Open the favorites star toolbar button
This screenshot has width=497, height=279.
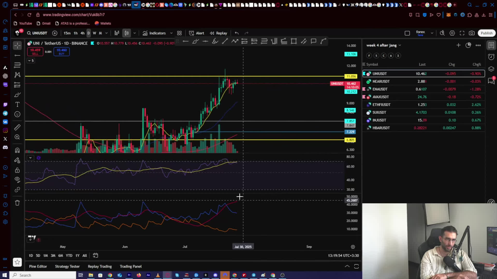[17, 262]
